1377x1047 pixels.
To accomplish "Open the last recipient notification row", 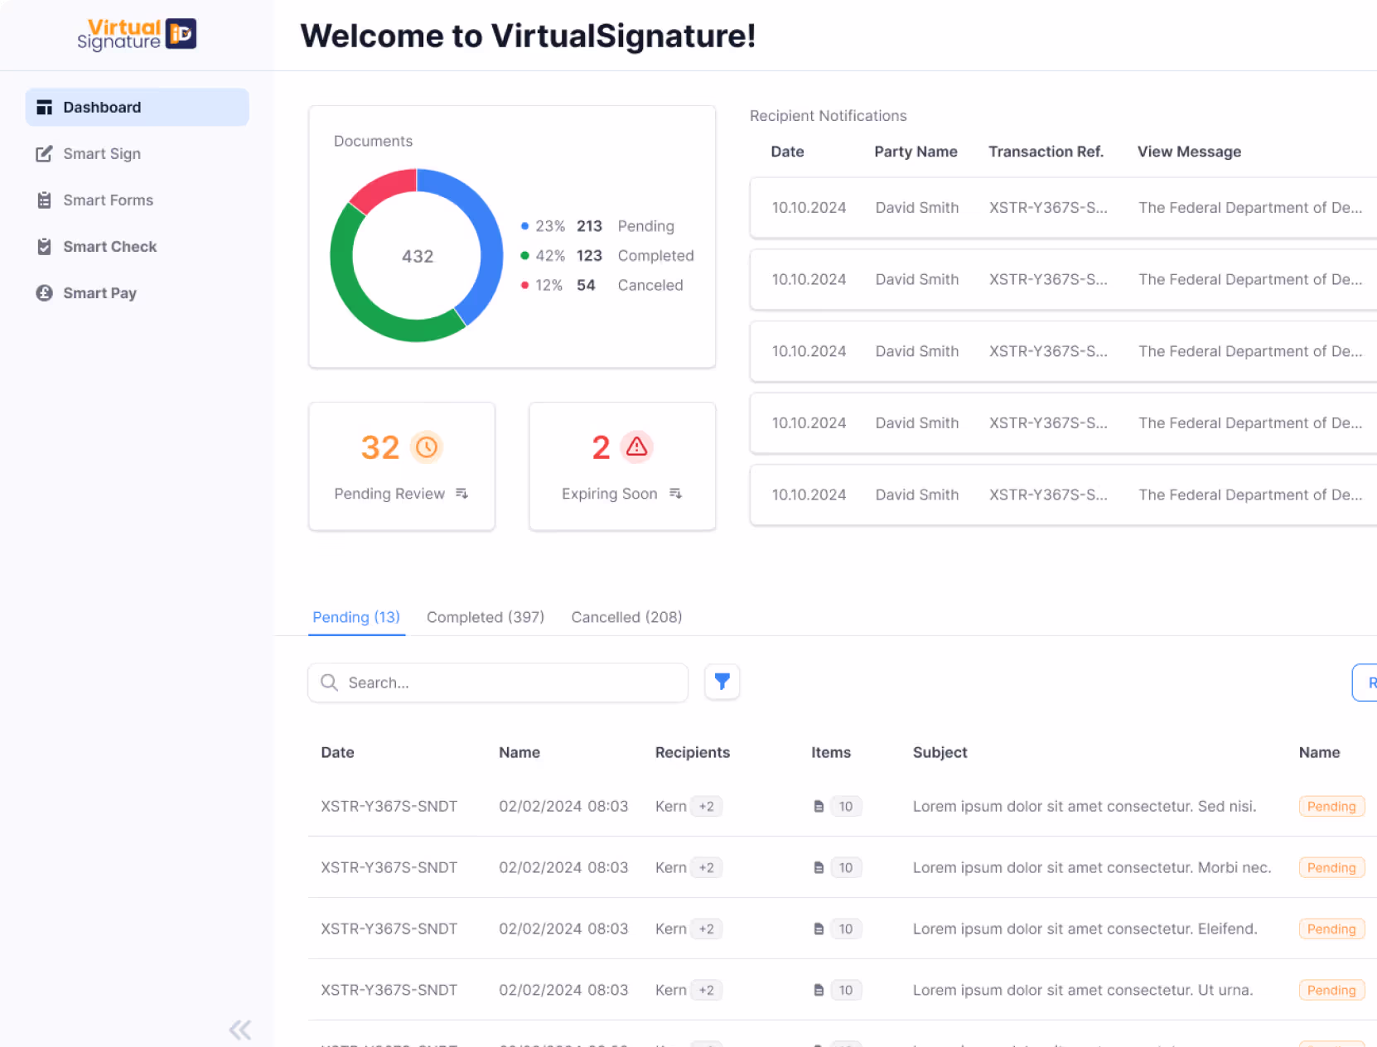I will [x=1064, y=495].
